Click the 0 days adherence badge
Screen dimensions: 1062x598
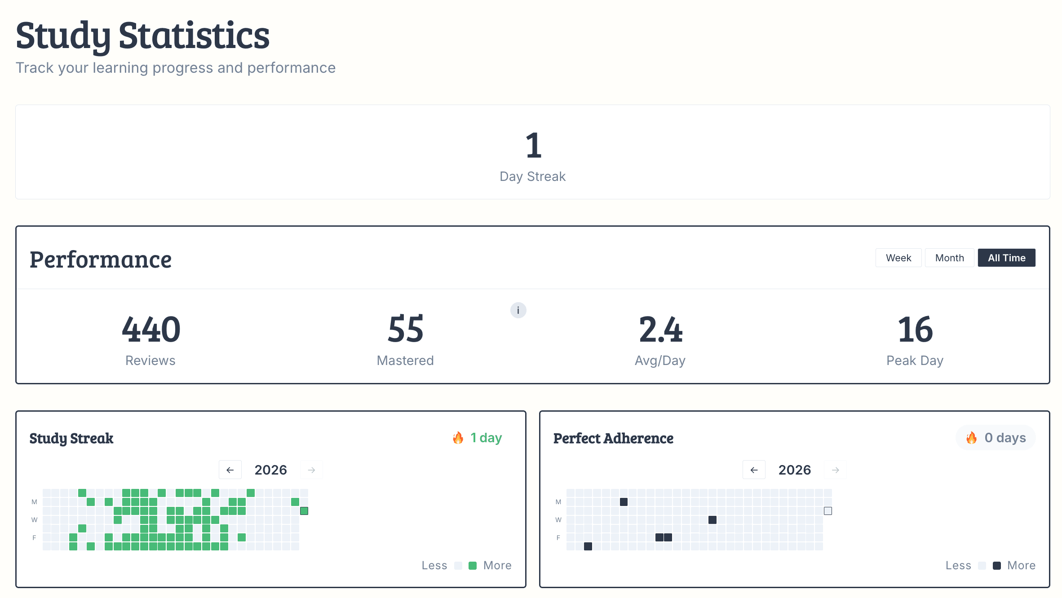coord(996,438)
